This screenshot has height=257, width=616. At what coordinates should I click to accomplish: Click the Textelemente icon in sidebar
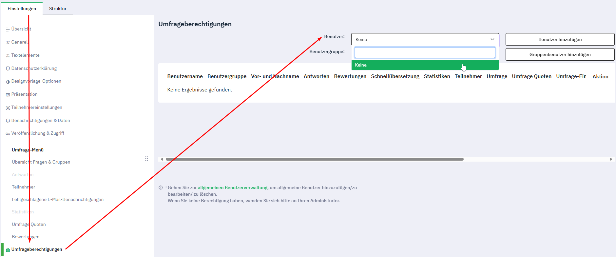(x=8, y=55)
